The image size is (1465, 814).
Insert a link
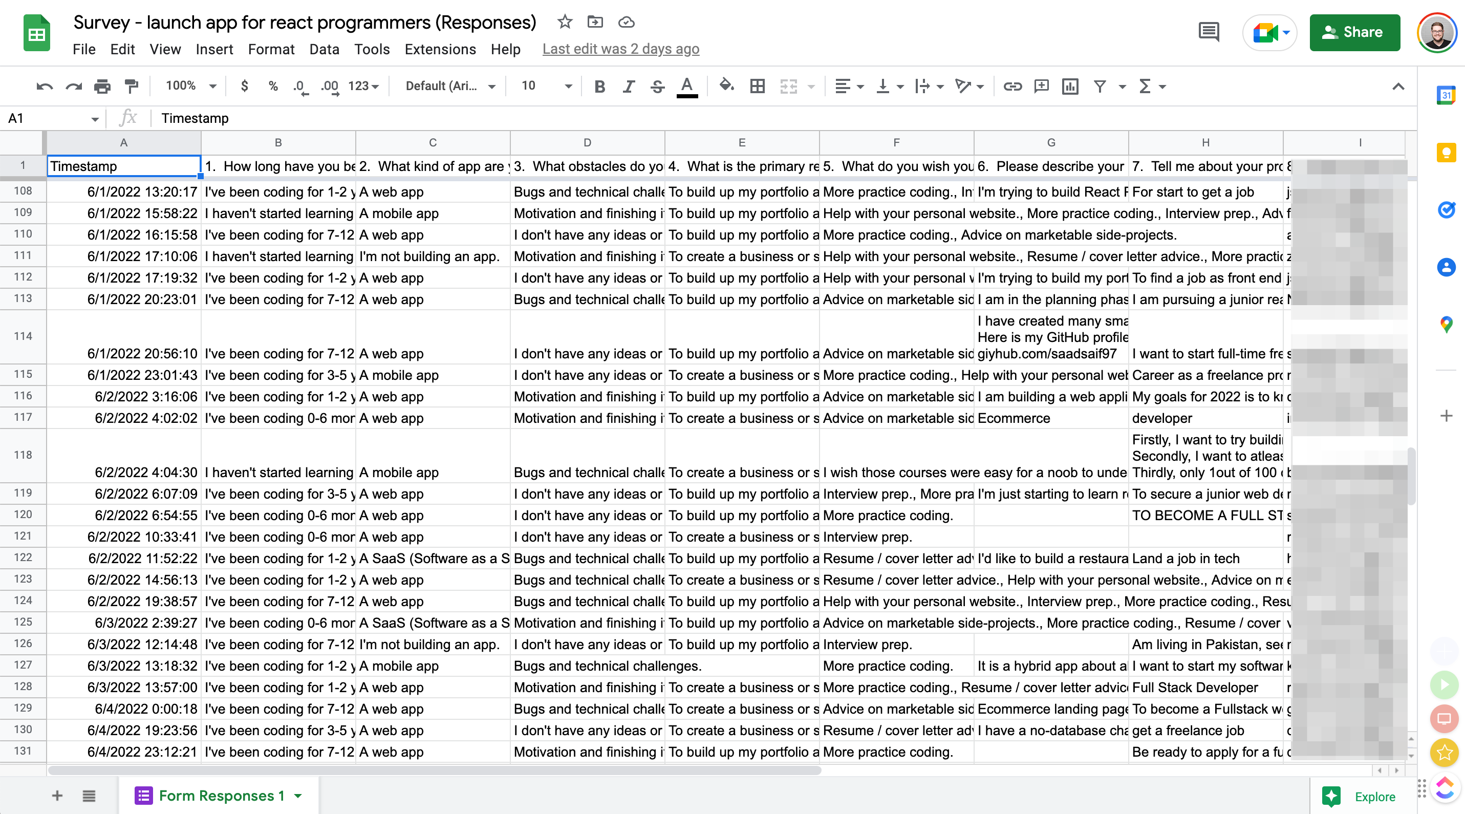click(x=1012, y=86)
